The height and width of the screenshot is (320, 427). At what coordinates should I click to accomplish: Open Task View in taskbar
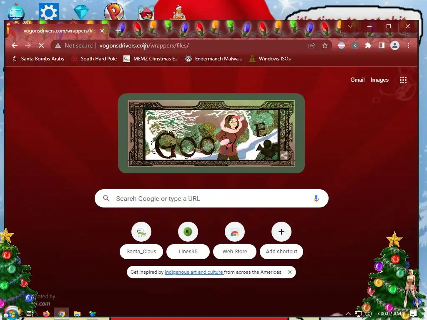[30, 314]
